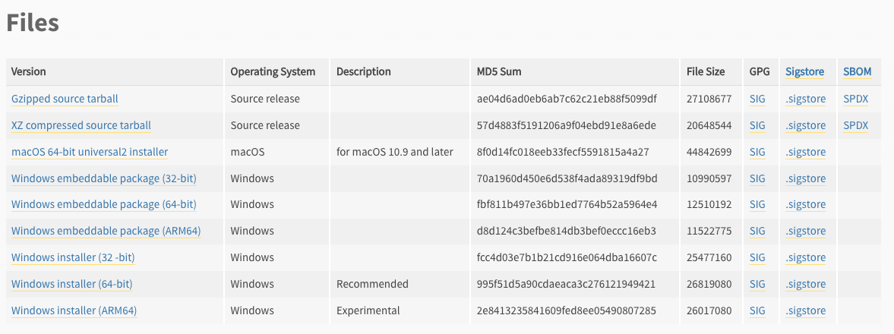
Task: Open SIG for macOS universal2 installer
Action: click(757, 152)
